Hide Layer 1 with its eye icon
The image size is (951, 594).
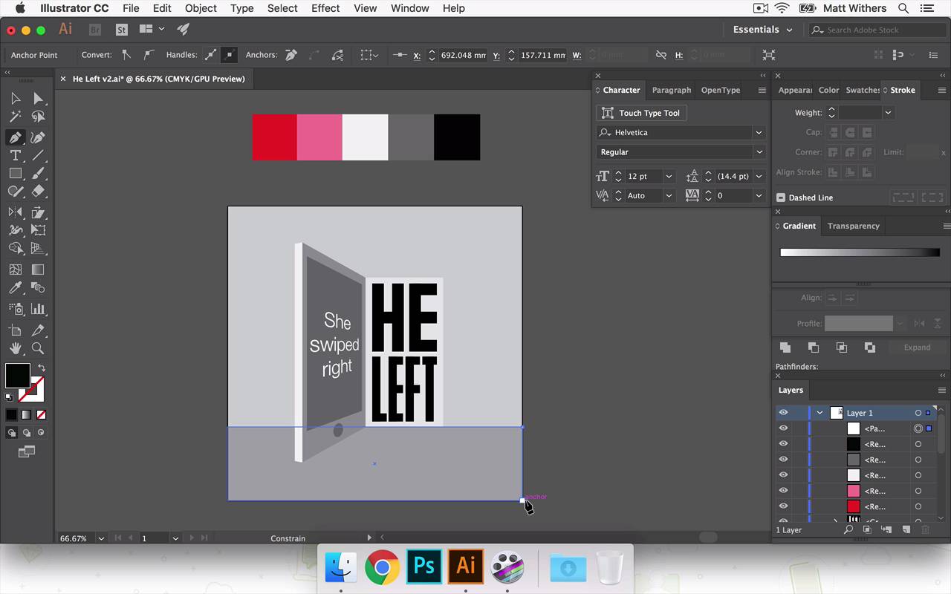click(783, 413)
